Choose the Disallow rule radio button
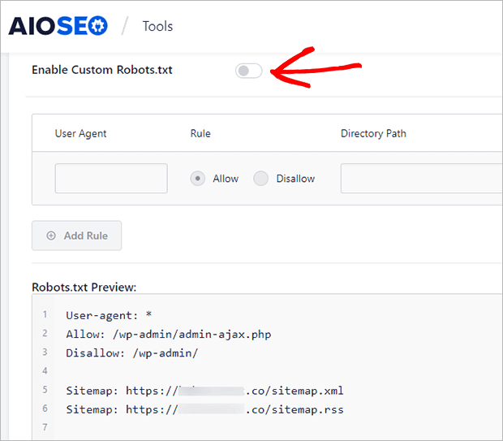Viewport: 503px width, 441px height. pyautogui.click(x=260, y=179)
